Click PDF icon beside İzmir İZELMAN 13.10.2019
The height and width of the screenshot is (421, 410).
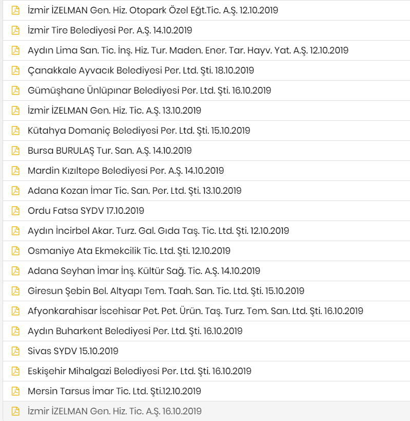pos(15,111)
